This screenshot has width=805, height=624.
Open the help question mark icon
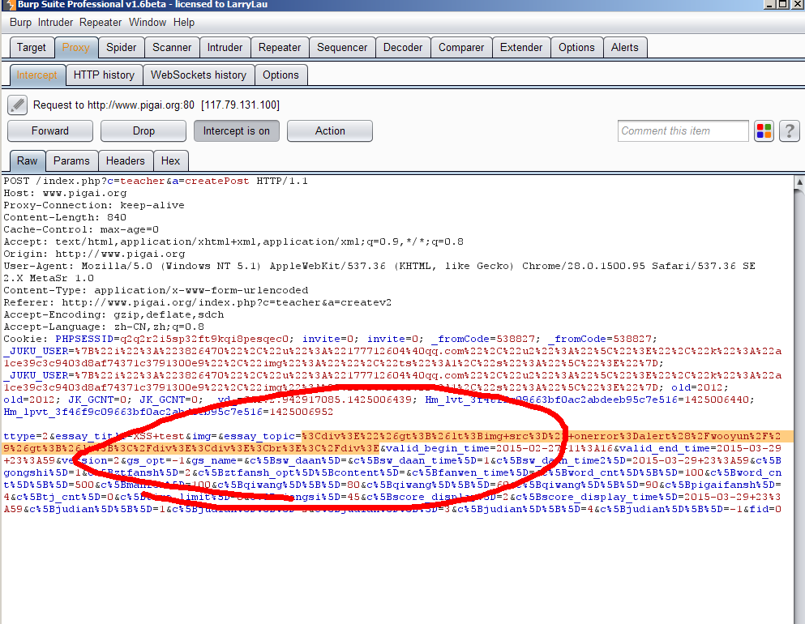click(790, 130)
